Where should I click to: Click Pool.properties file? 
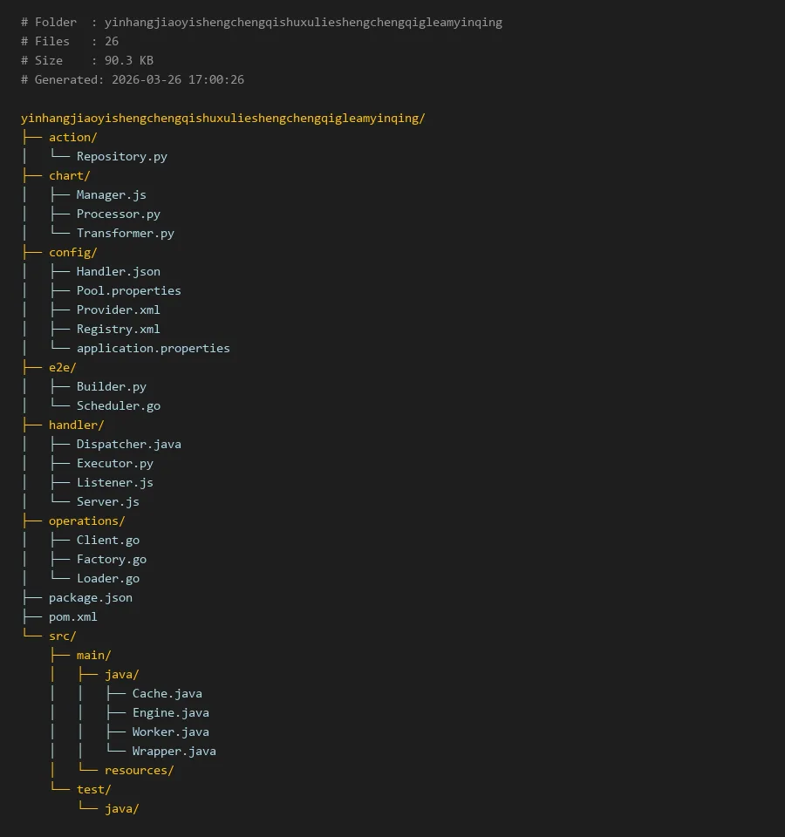tap(128, 290)
